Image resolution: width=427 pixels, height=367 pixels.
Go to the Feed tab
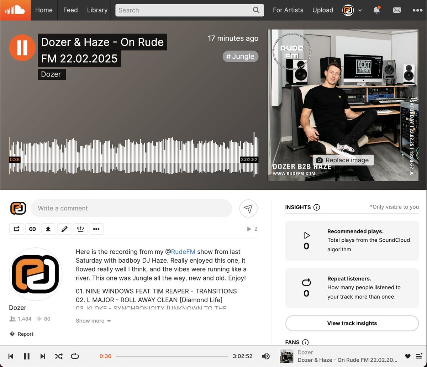tap(70, 10)
